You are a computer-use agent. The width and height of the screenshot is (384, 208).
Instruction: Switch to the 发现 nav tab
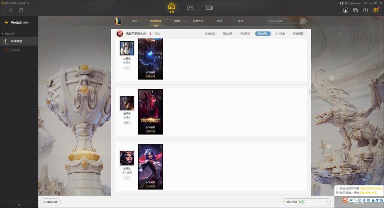tap(219, 21)
